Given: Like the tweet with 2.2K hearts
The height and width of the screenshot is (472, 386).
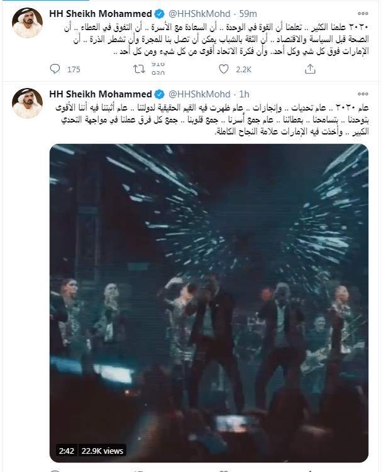Looking at the screenshot, I should [x=224, y=69].
